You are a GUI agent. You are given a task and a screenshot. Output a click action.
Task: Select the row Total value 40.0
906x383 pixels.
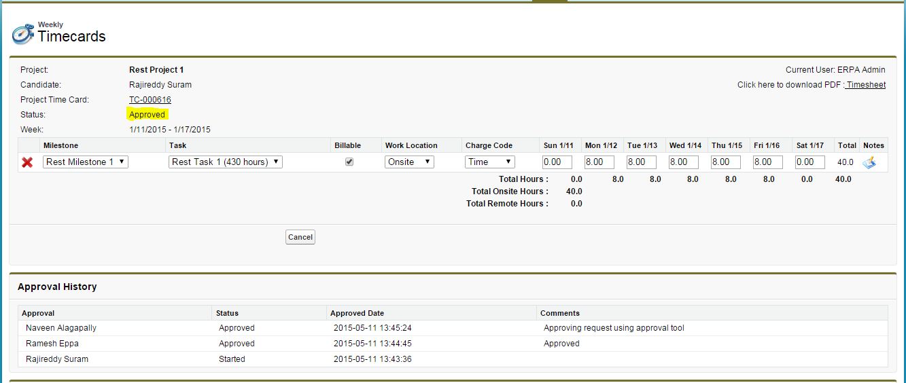point(846,162)
